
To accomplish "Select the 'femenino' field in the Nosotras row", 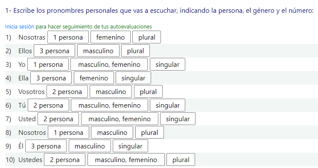I will point(111,37).
